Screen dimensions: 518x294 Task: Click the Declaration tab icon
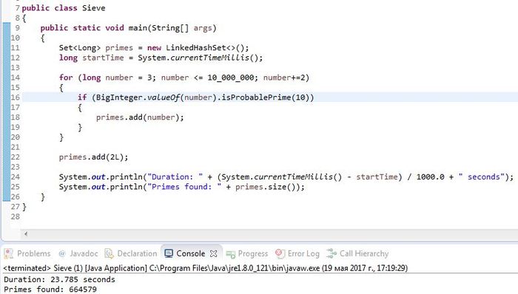109,253
